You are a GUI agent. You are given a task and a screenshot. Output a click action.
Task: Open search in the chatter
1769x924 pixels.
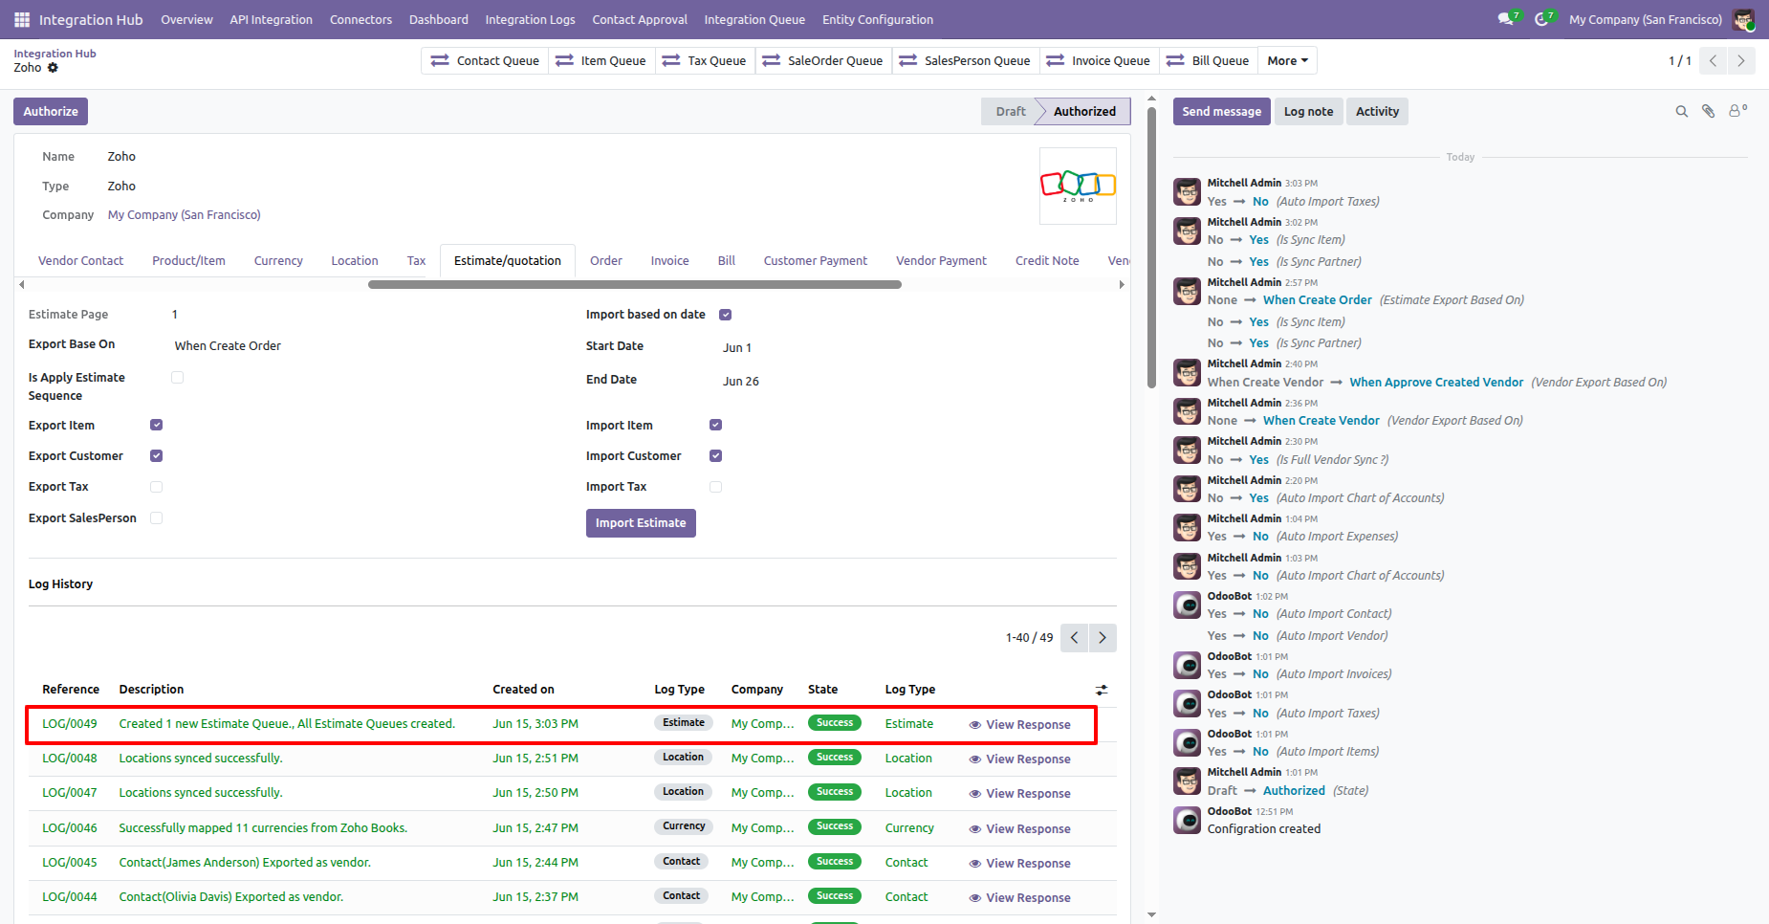[x=1681, y=112]
